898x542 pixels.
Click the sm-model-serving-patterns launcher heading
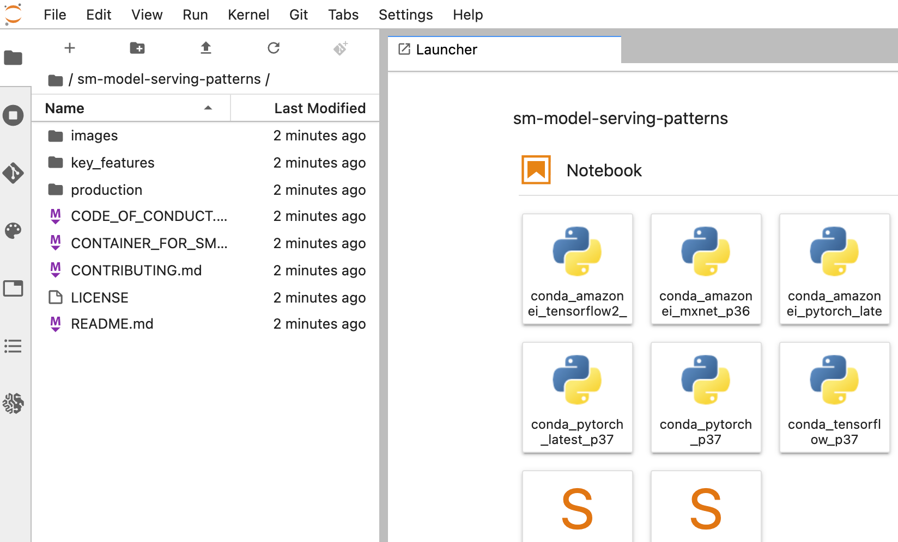pyautogui.click(x=621, y=118)
